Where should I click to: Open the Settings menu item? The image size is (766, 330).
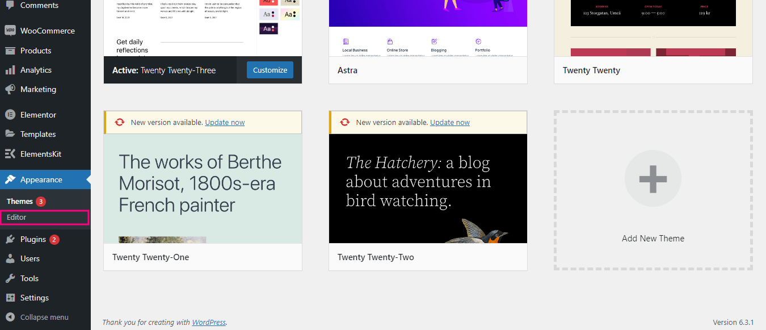click(x=45, y=298)
